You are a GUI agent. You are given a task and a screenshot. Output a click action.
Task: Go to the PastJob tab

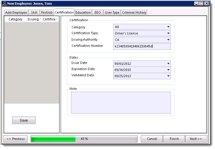(47, 13)
